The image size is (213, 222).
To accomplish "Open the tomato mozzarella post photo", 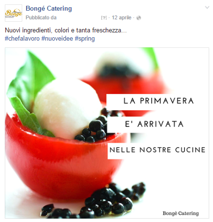I will 107,133.
